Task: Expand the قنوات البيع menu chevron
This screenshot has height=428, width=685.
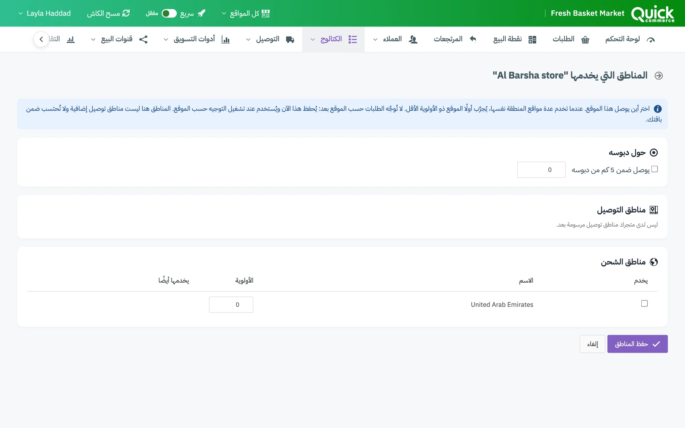Action: (x=93, y=40)
